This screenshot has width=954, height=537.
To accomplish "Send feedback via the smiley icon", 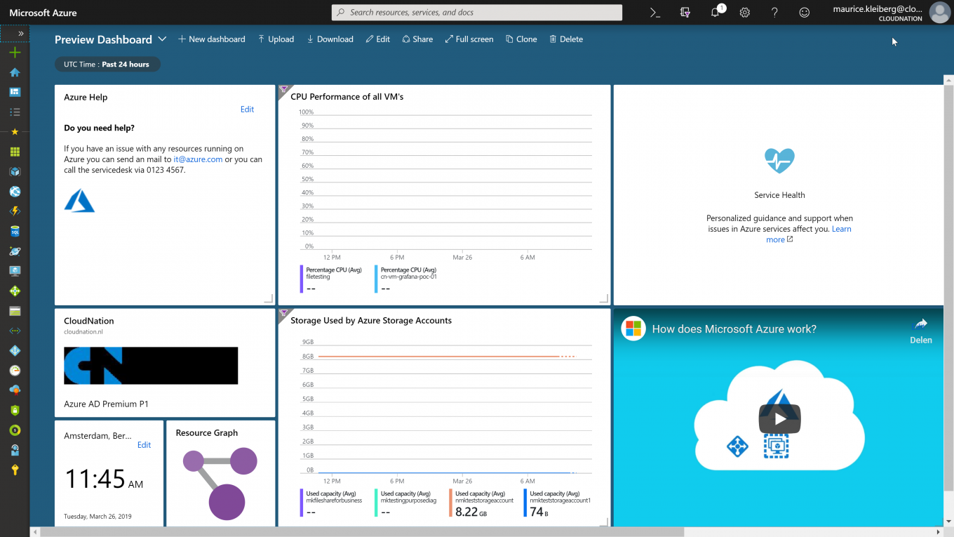I will (804, 13).
